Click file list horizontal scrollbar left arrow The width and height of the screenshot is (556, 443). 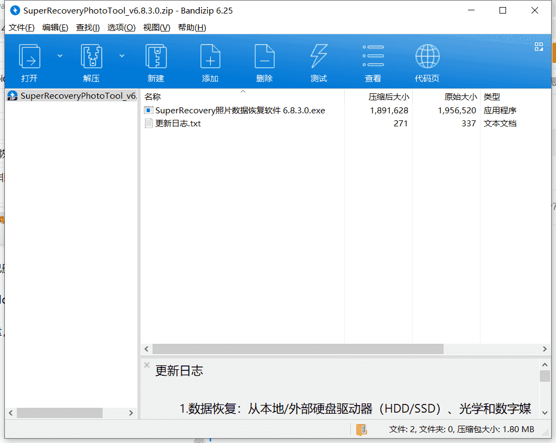(147, 349)
